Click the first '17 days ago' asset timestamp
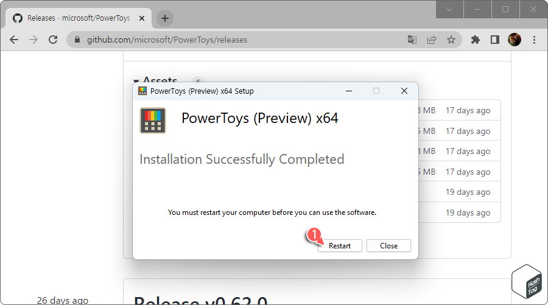This screenshot has height=305, width=548. point(468,110)
